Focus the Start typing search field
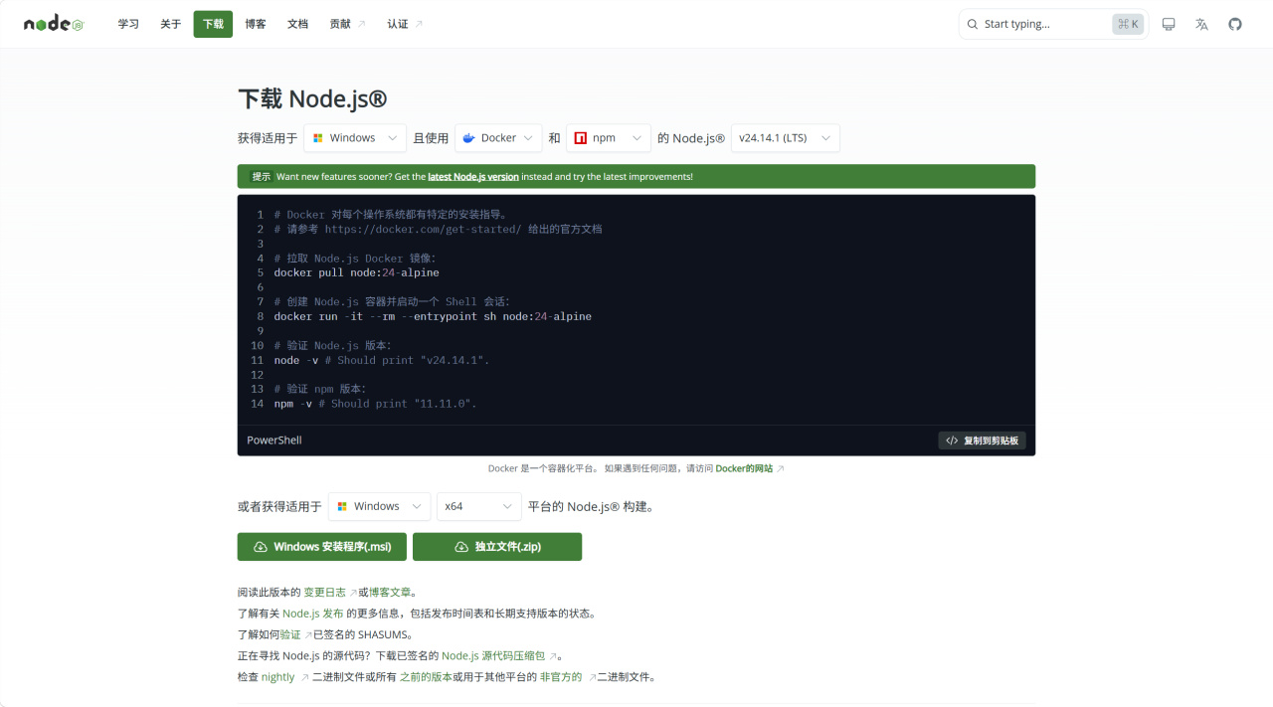Screen dimensions: 1273x707 click(x=1053, y=24)
